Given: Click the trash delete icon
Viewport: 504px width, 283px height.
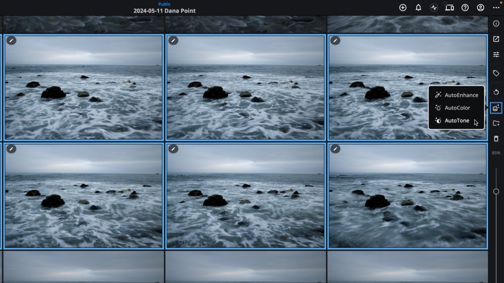Looking at the screenshot, I should 496,138.
